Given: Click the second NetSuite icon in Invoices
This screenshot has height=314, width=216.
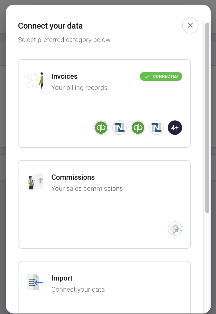Looking at the screenshot, I should (x=156, y=128).
